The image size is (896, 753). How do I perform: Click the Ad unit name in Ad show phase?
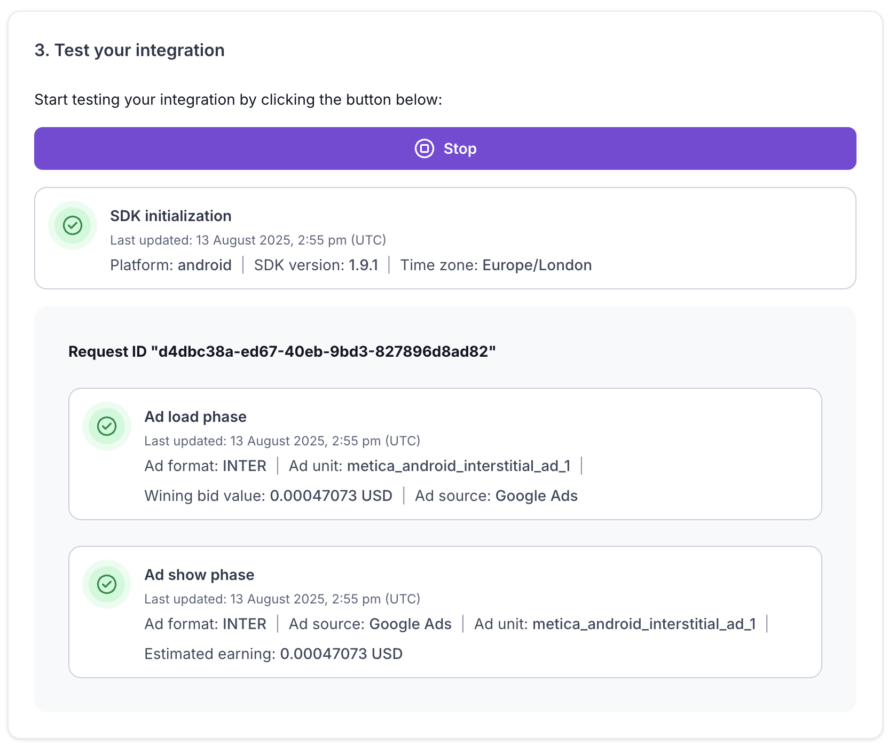point(643,624)
